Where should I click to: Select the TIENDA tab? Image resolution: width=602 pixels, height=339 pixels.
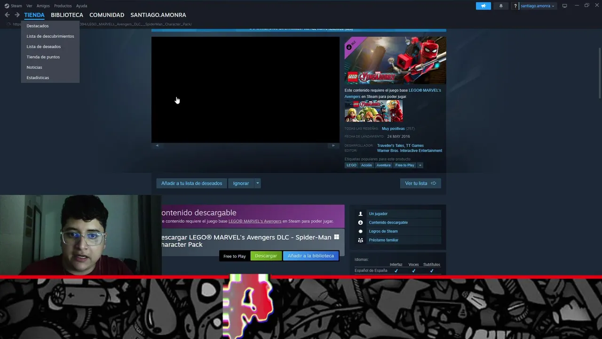[x=34, y=15]
